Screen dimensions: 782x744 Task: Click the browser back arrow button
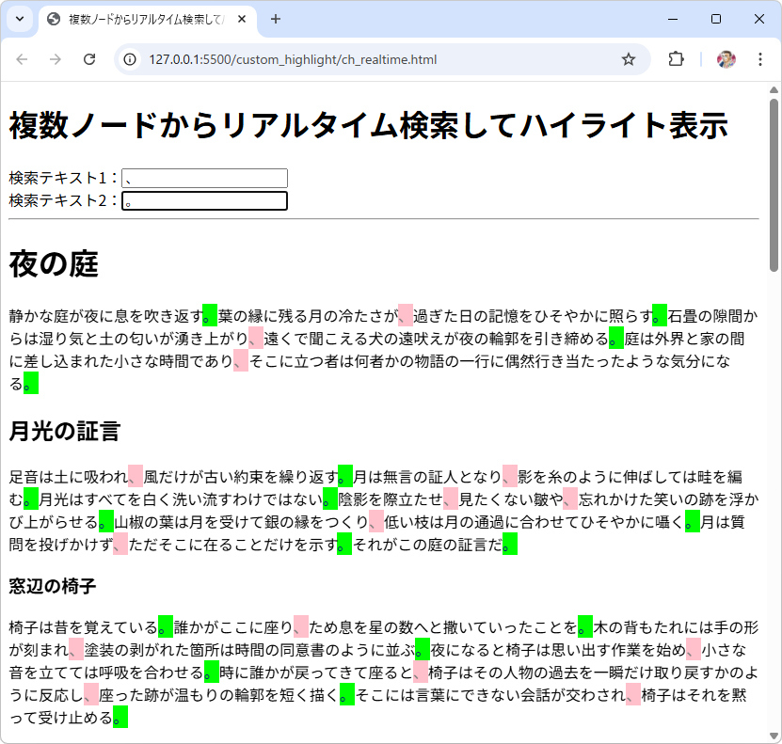coord(23,59)
